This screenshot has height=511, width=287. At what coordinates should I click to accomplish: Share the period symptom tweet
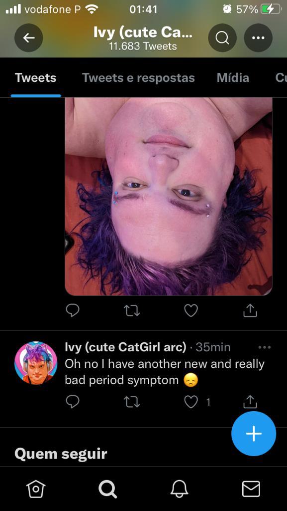point(250,402)
